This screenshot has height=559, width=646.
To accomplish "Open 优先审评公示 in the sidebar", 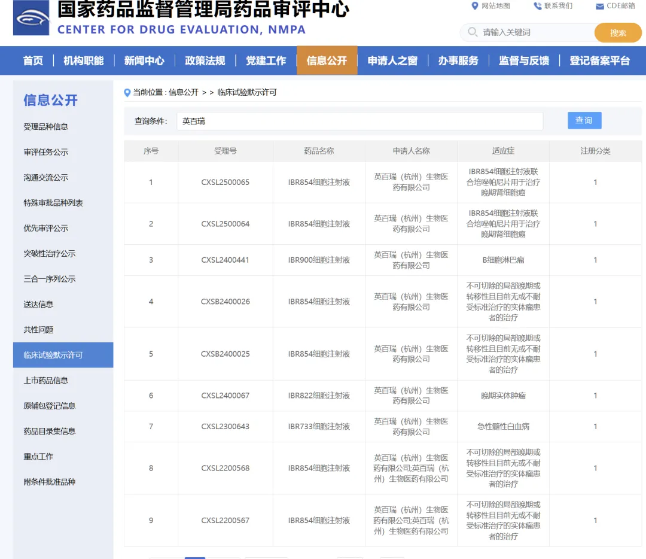I will coord(45,229).
